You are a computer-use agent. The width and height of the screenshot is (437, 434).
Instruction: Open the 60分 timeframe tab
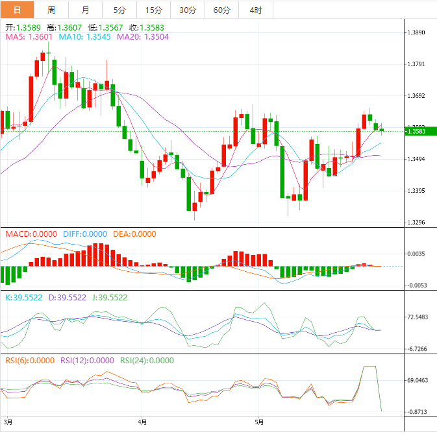click(x=222, y=10)
